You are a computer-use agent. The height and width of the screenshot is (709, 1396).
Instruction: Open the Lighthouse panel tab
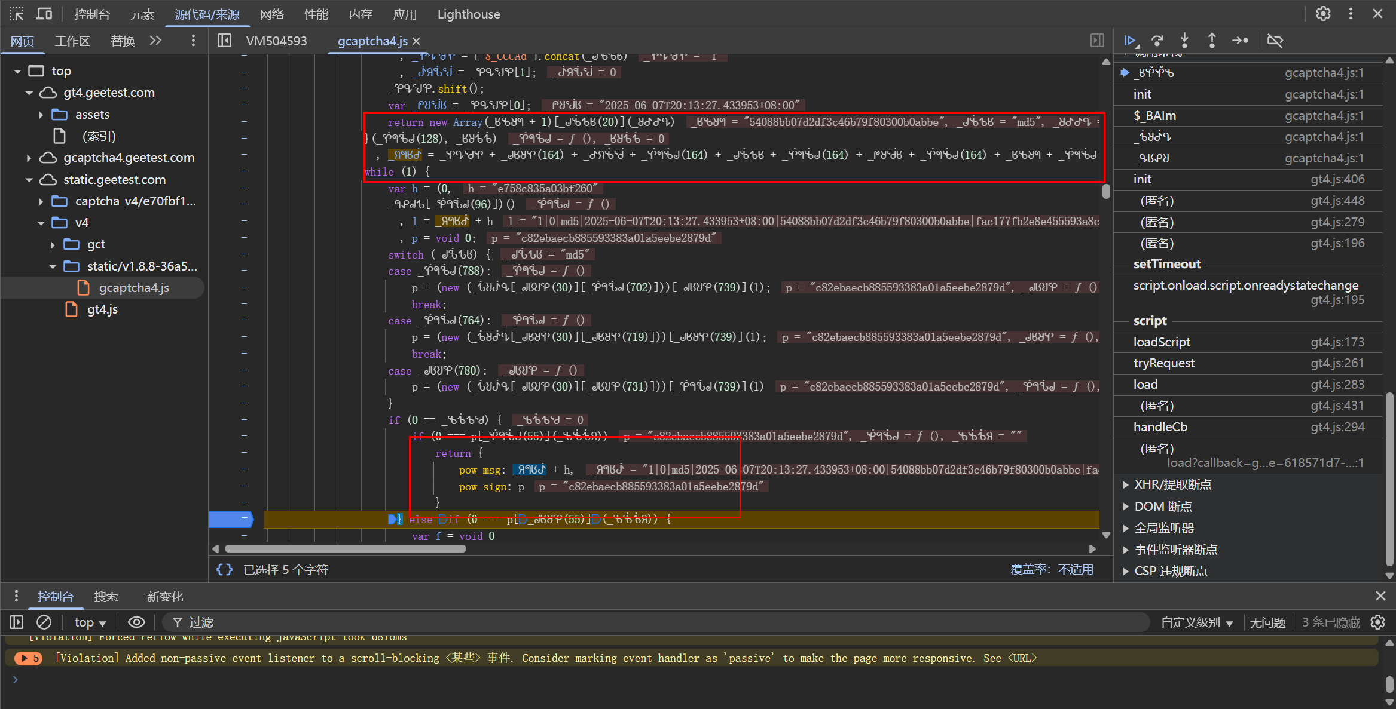(469, 14)
